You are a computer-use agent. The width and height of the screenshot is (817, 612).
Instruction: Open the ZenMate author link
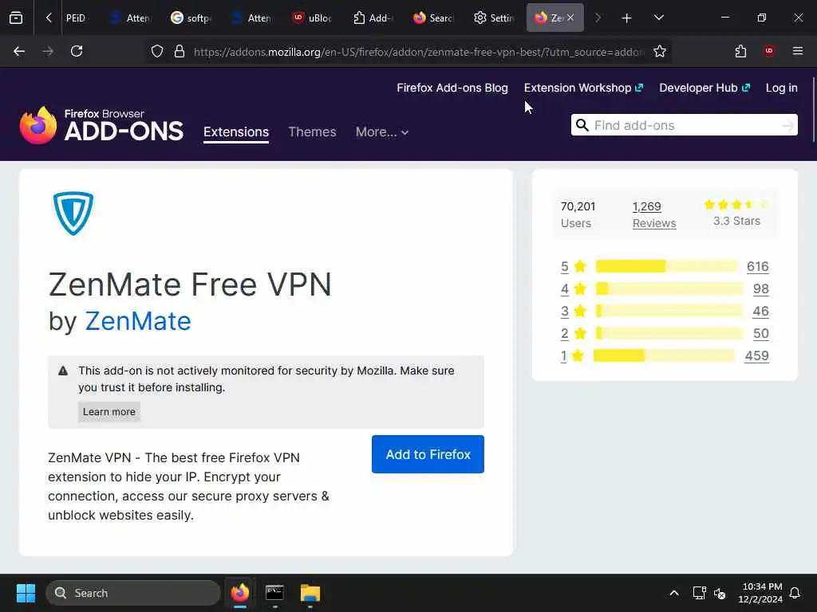coord(138,321)
